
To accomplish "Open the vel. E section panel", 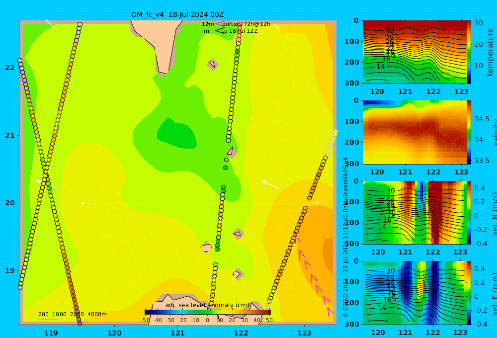I will tap(414, 293).
